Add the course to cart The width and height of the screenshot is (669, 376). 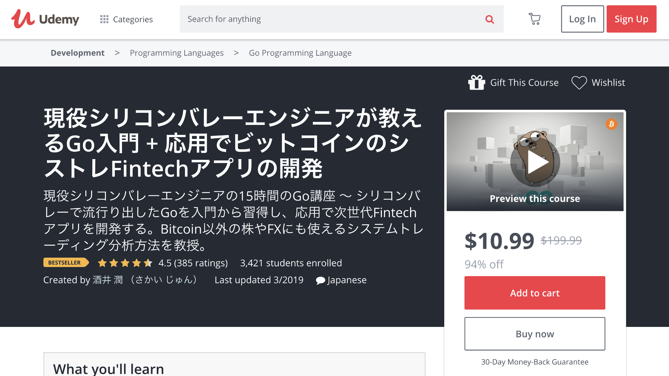pos(535,293)
